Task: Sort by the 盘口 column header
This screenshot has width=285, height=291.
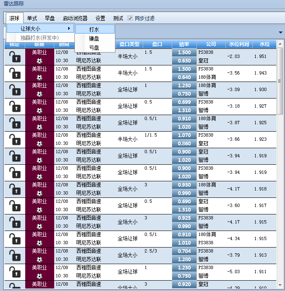Action: 157,44
